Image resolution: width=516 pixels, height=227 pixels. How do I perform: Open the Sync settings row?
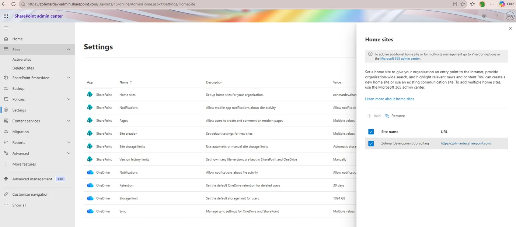[x=220, y=211]
